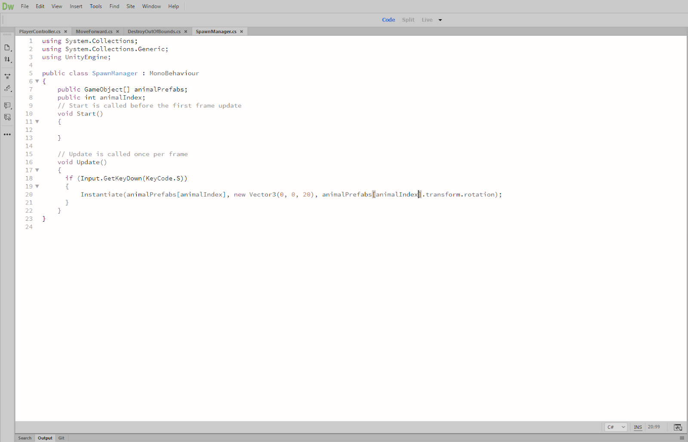
Task: Click 'SpawnManager' class name on line 5
Action: coord(115,73)
